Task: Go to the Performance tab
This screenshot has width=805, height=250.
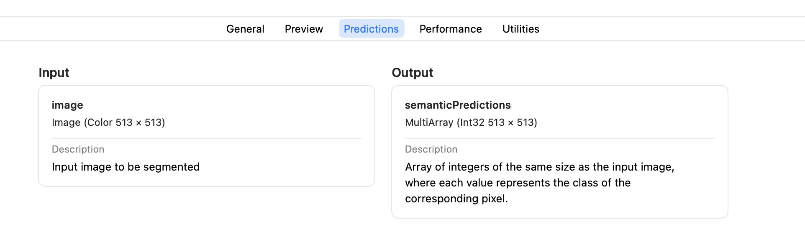Action: [451, 29]
